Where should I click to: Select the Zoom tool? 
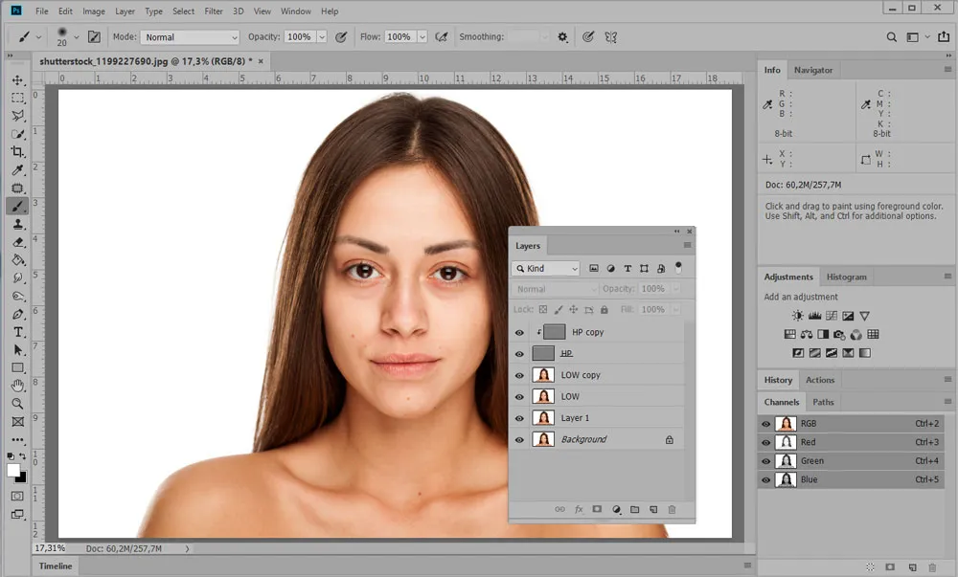(x=17, y=404)
